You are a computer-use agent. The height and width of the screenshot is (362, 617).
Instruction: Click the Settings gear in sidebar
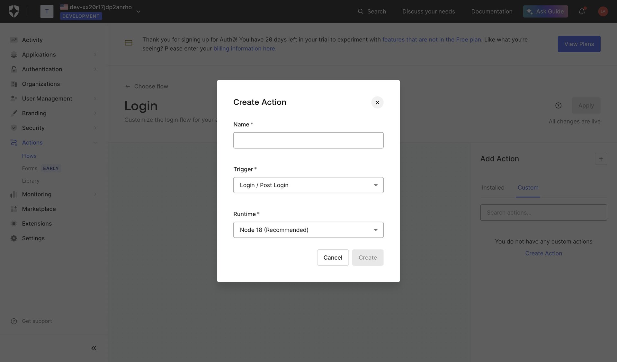(13, 238)
